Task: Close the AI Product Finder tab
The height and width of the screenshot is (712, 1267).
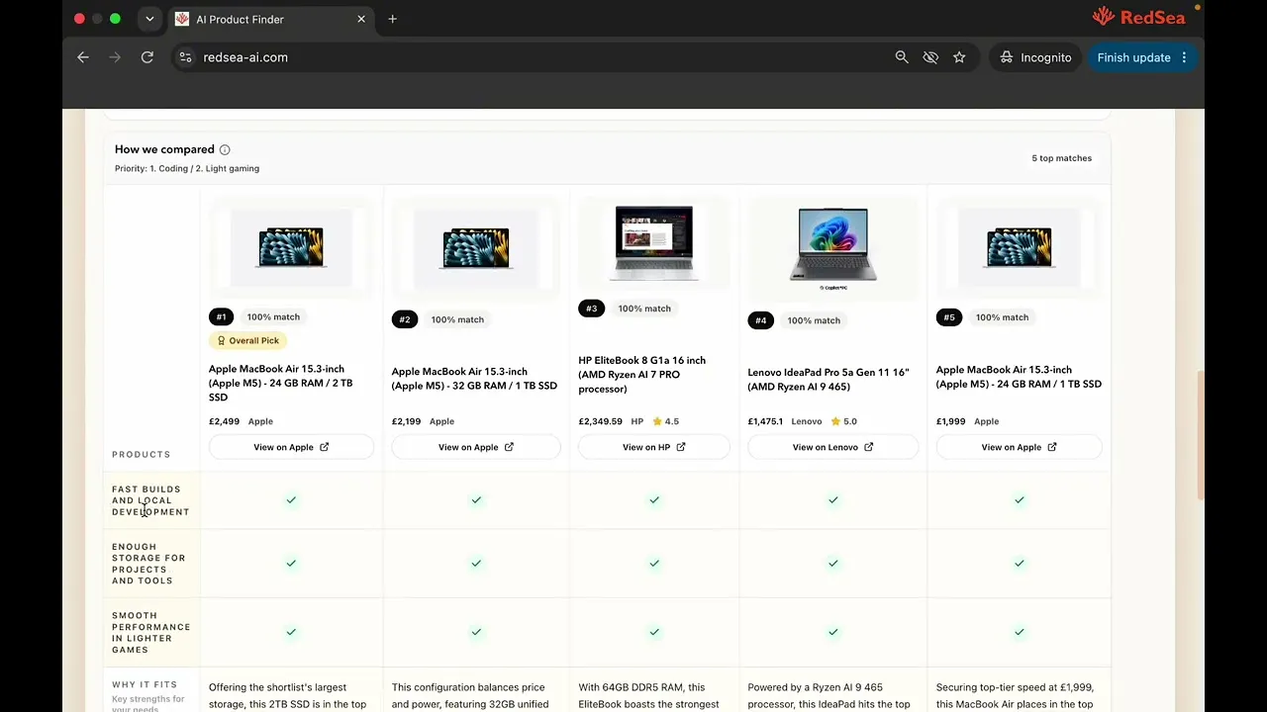Action: pos(361,19)
